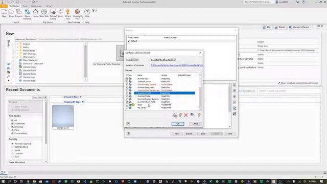Toggle In Use checkbox for Inventor Routed Systems
This screenshot has width=327, height=184.
click(127, 99)
